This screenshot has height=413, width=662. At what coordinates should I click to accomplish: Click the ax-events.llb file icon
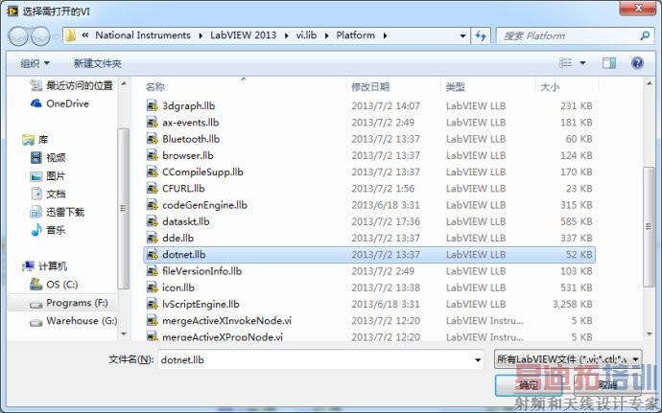152,123
